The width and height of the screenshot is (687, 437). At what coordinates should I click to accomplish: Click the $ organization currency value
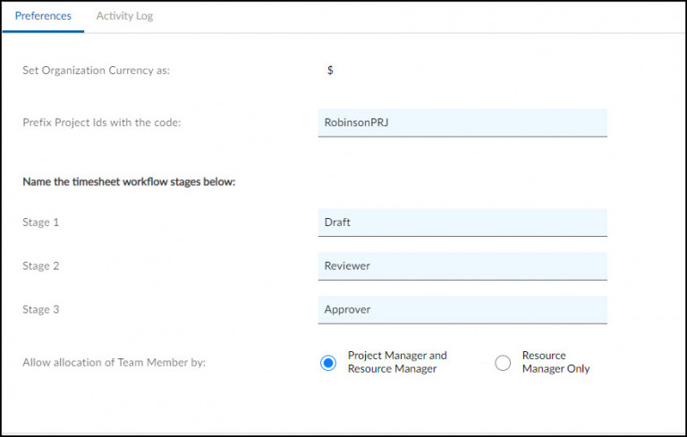[330, 70]
